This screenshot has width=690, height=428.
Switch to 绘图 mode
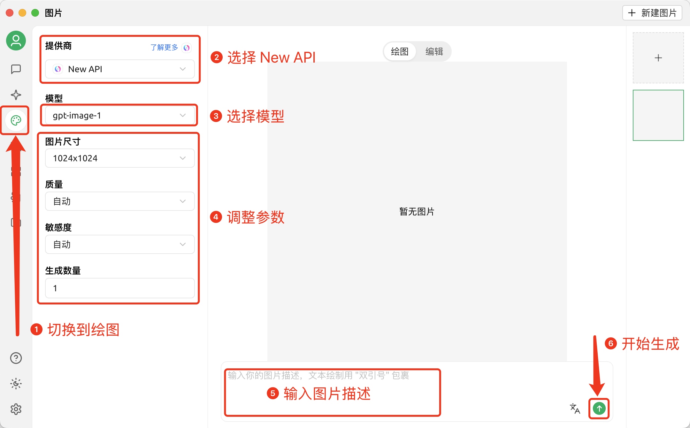(x=399, y=51)
